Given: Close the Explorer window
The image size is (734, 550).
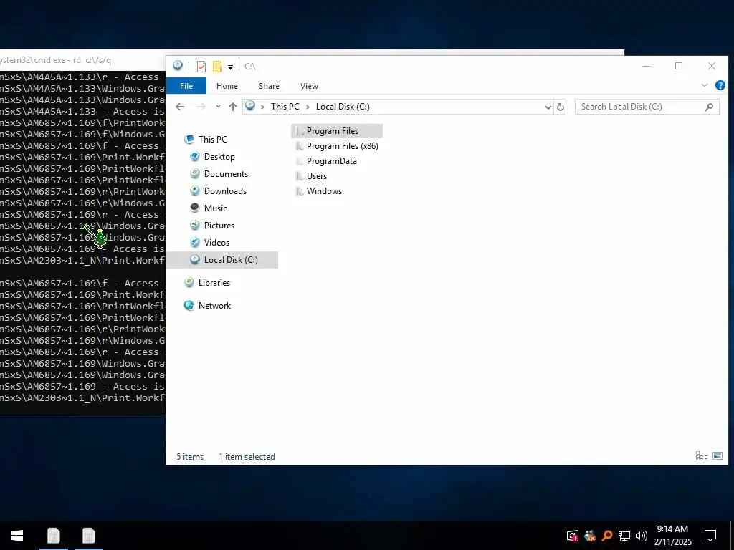Looking at the screenshot, I should pyautogui.click(x=712, y=66).
